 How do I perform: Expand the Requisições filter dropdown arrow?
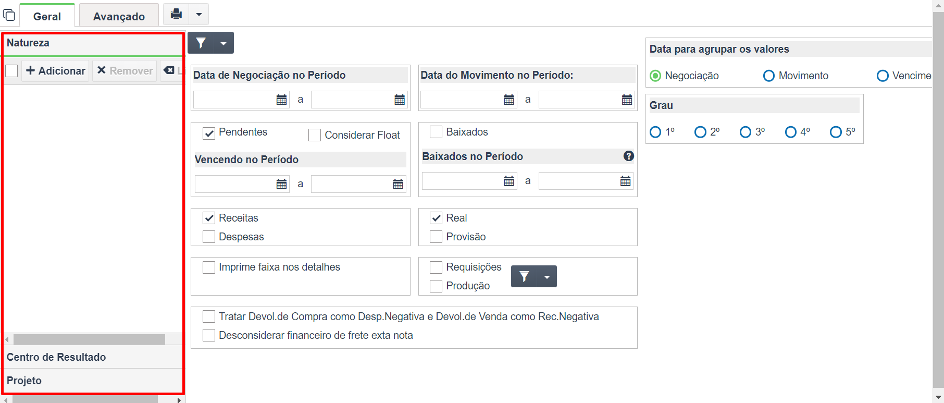[547, 276]
